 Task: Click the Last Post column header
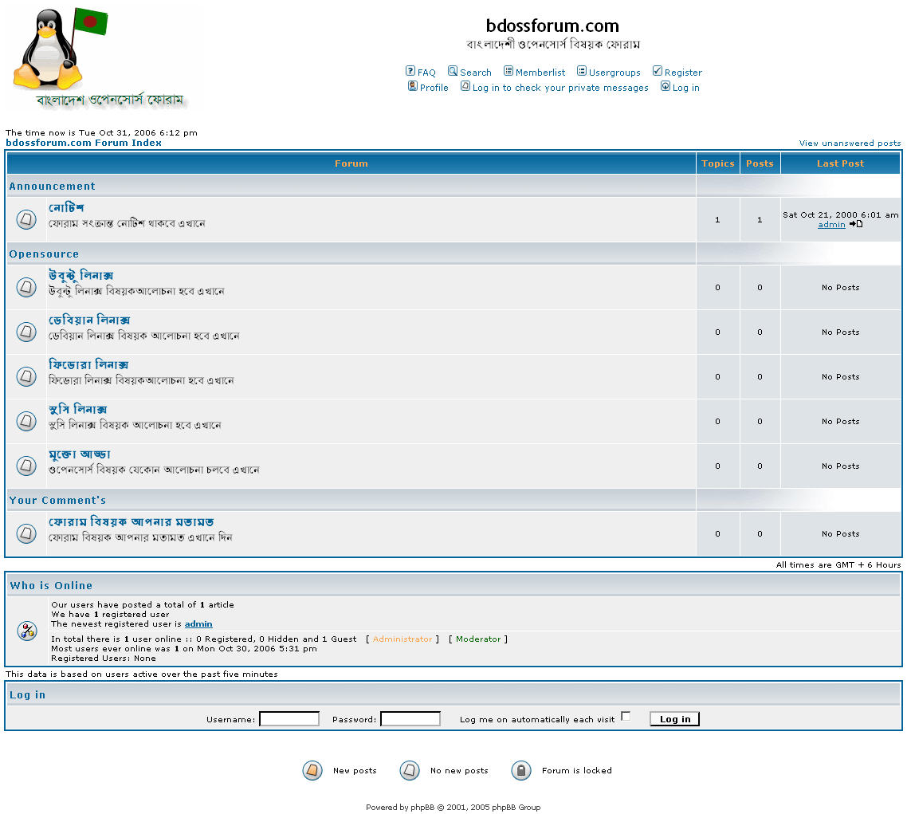tap(841, 163)
